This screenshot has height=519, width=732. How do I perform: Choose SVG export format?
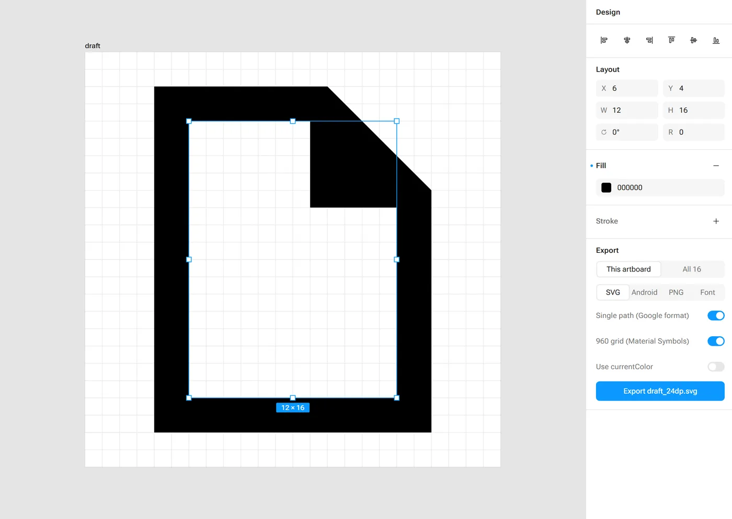[613, 292]
